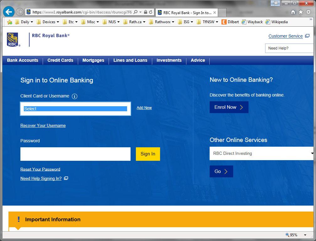The height and width of the screenshot is (241, 316).
Task: Select the Investments navigation item
Action: coord(169,60)
